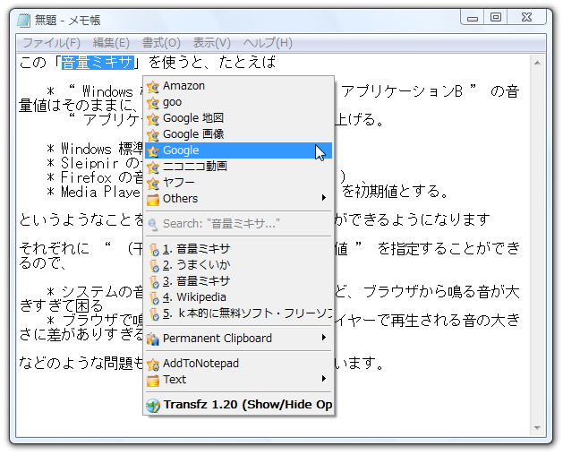Click Transfz 1.20 Show/Hide Options
Image resolution: width=563 pixels, height=455 pixels.
238,405
